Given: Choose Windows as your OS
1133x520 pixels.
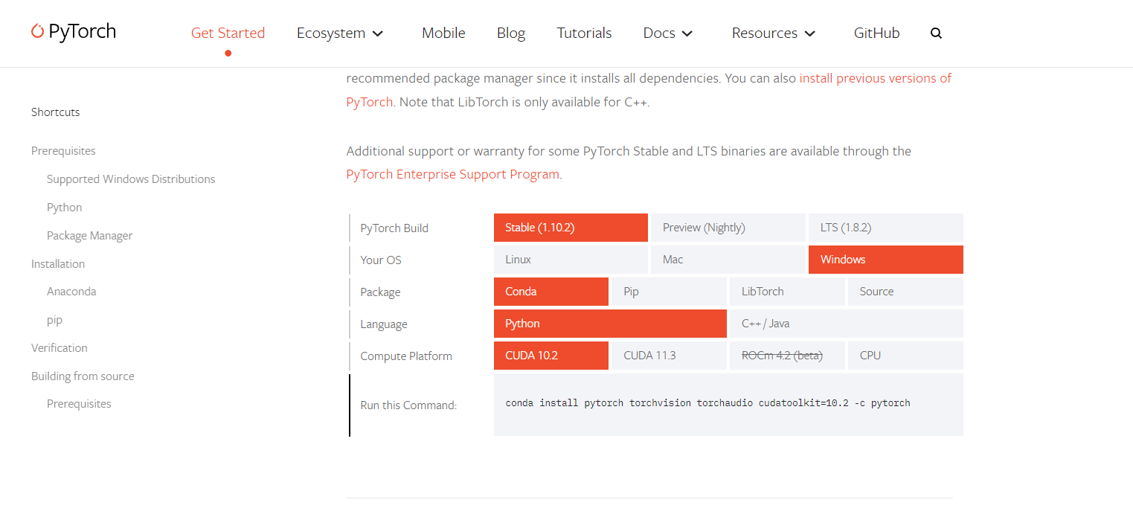Looking at the screenshot, I should point(886,260).
